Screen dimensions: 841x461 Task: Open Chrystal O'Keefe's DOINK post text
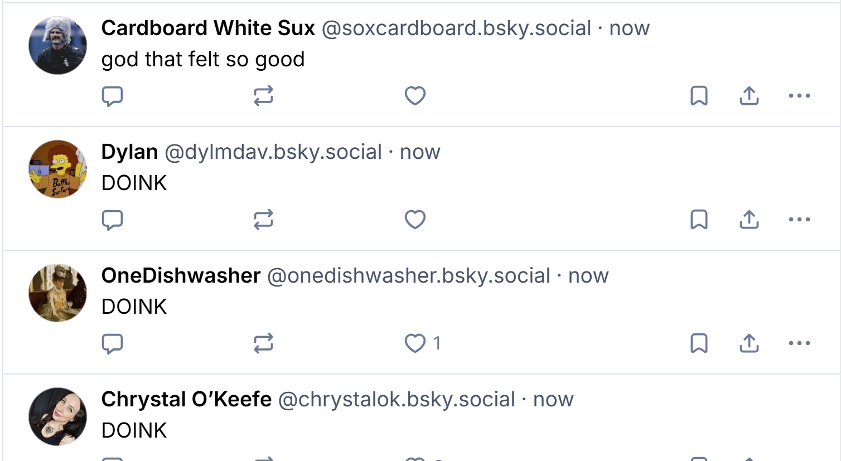[x=134, y=430]
